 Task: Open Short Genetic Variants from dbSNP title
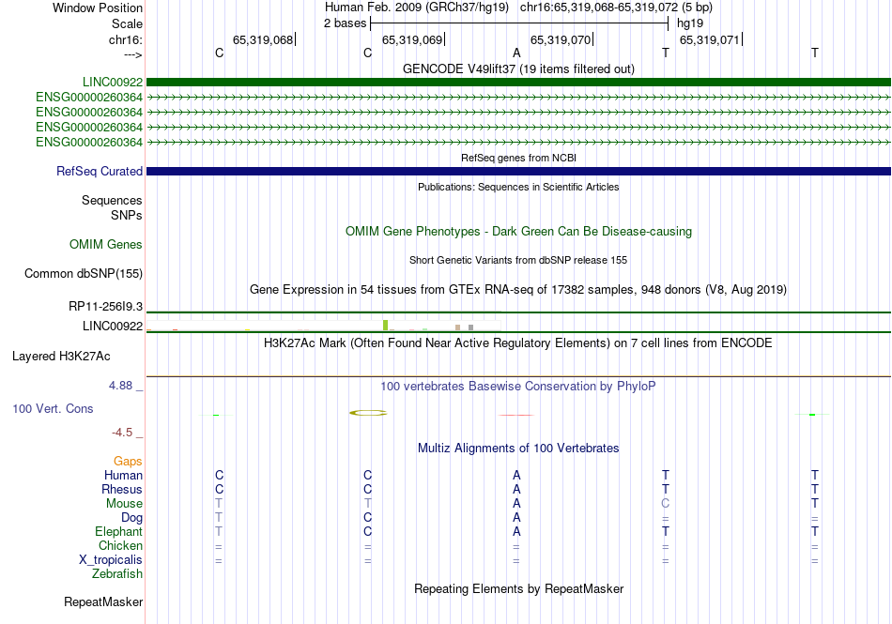point(518,260)
